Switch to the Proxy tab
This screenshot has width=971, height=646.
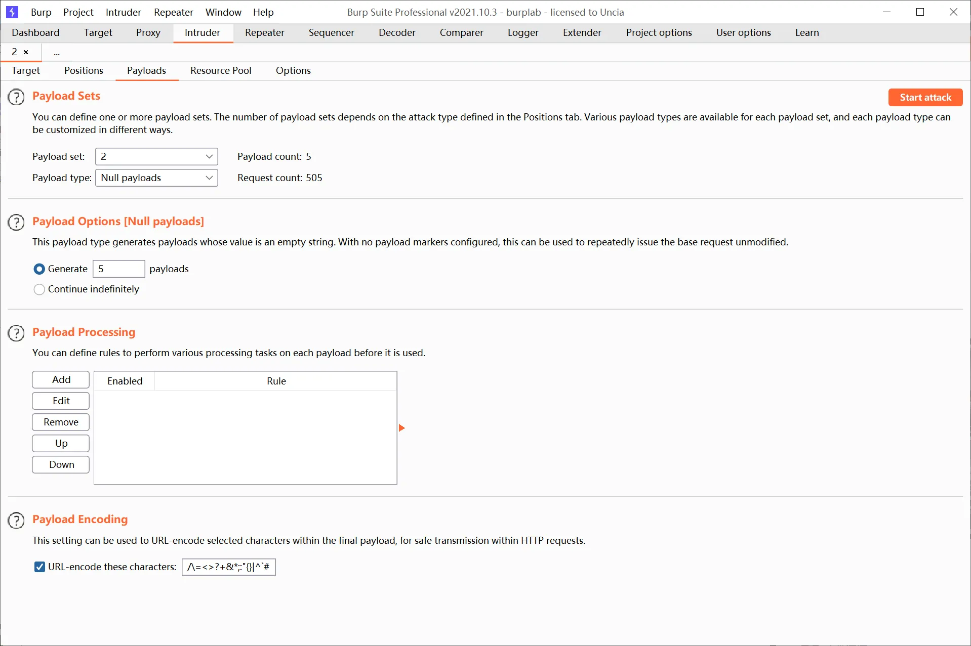[148, 33]
